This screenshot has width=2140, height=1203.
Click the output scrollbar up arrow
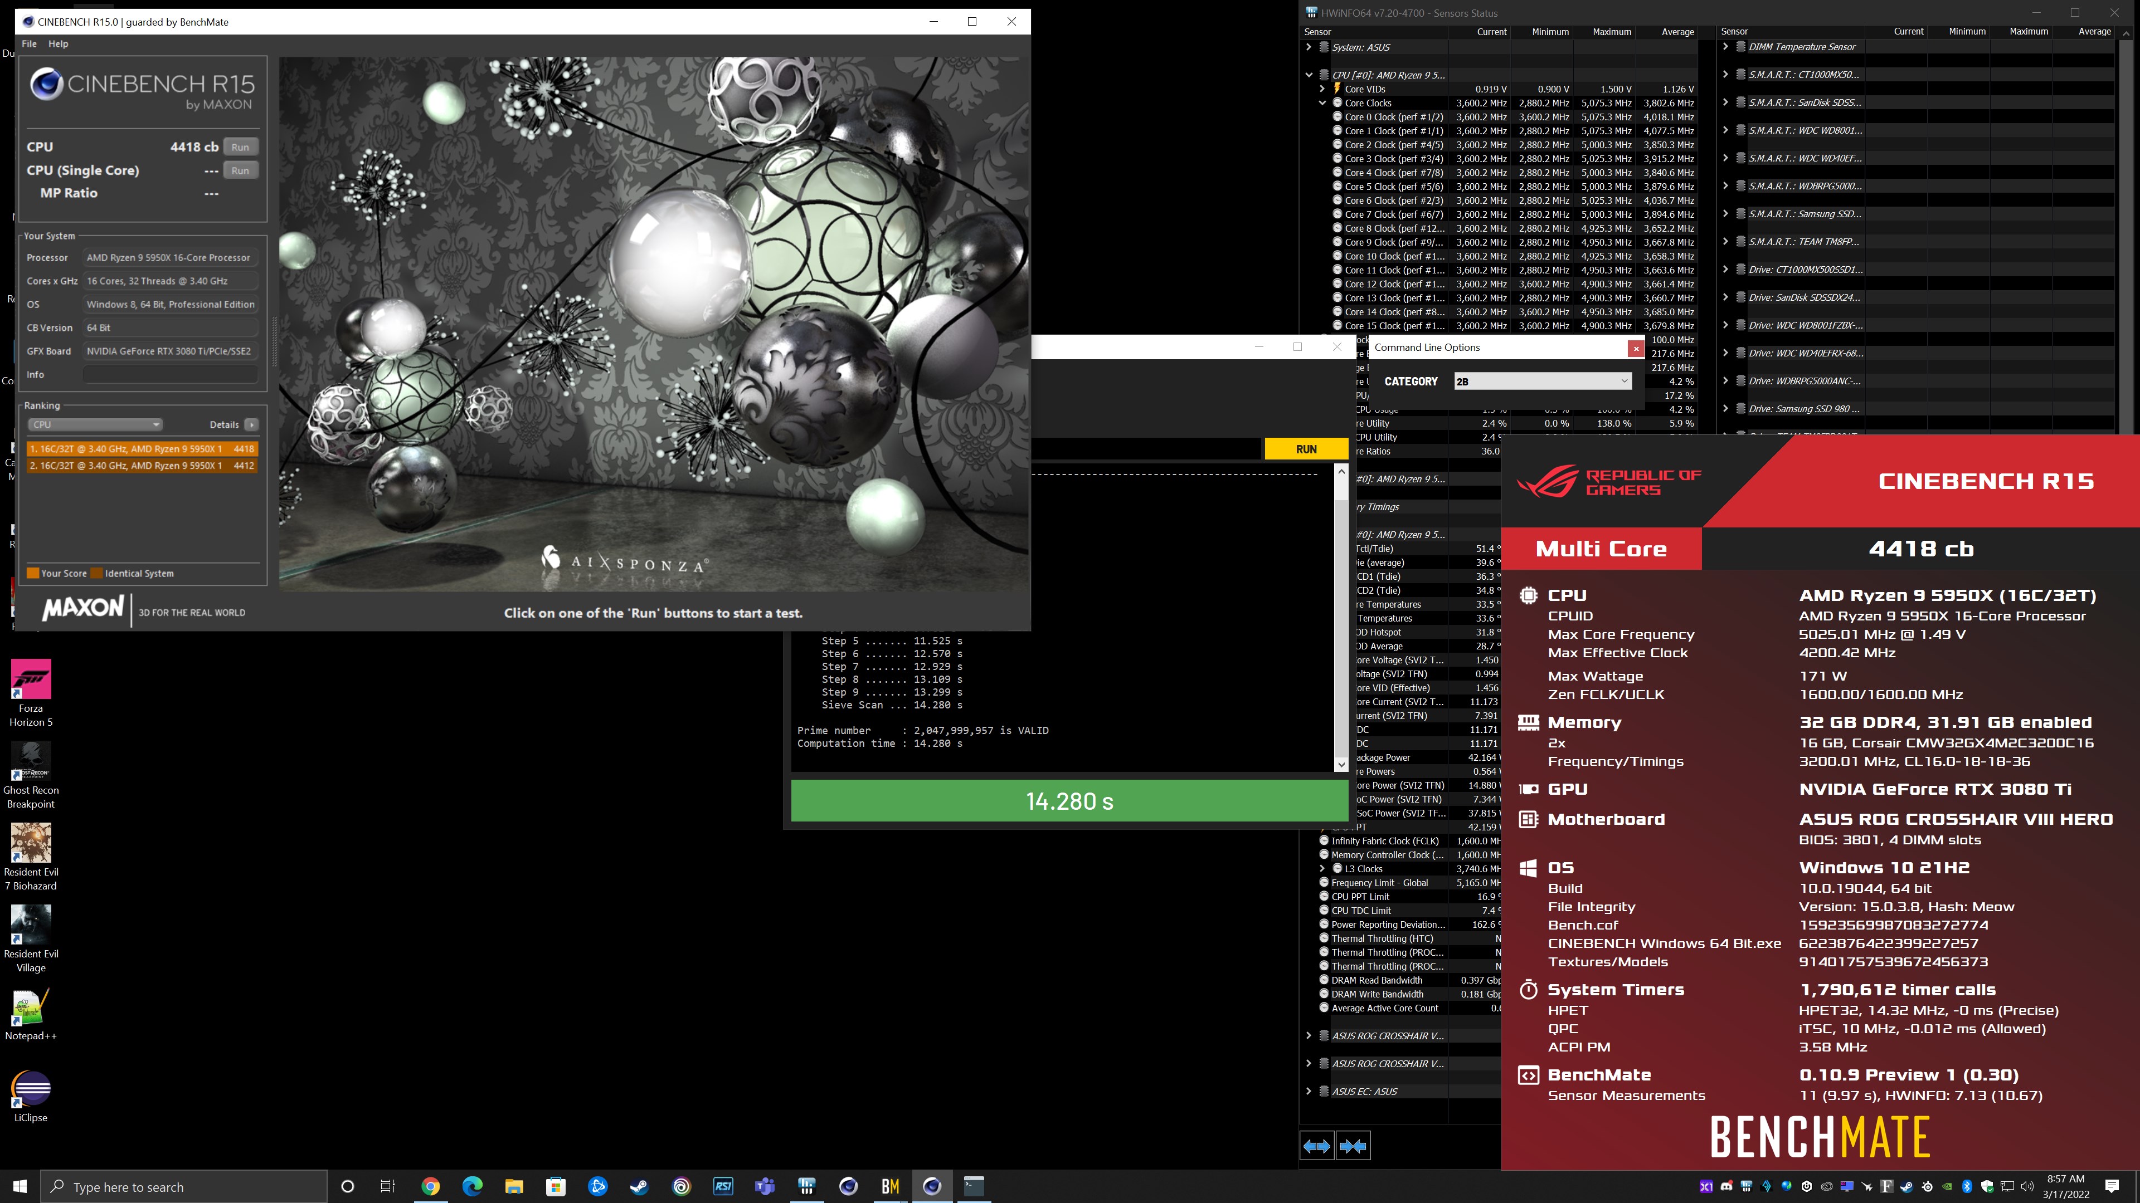[x=1341, y=472]
